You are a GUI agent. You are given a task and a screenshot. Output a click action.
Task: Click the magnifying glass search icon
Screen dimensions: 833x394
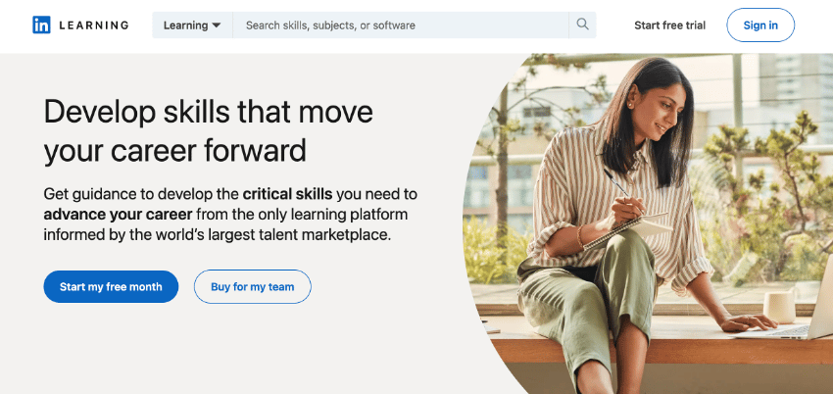pos(582,25)
